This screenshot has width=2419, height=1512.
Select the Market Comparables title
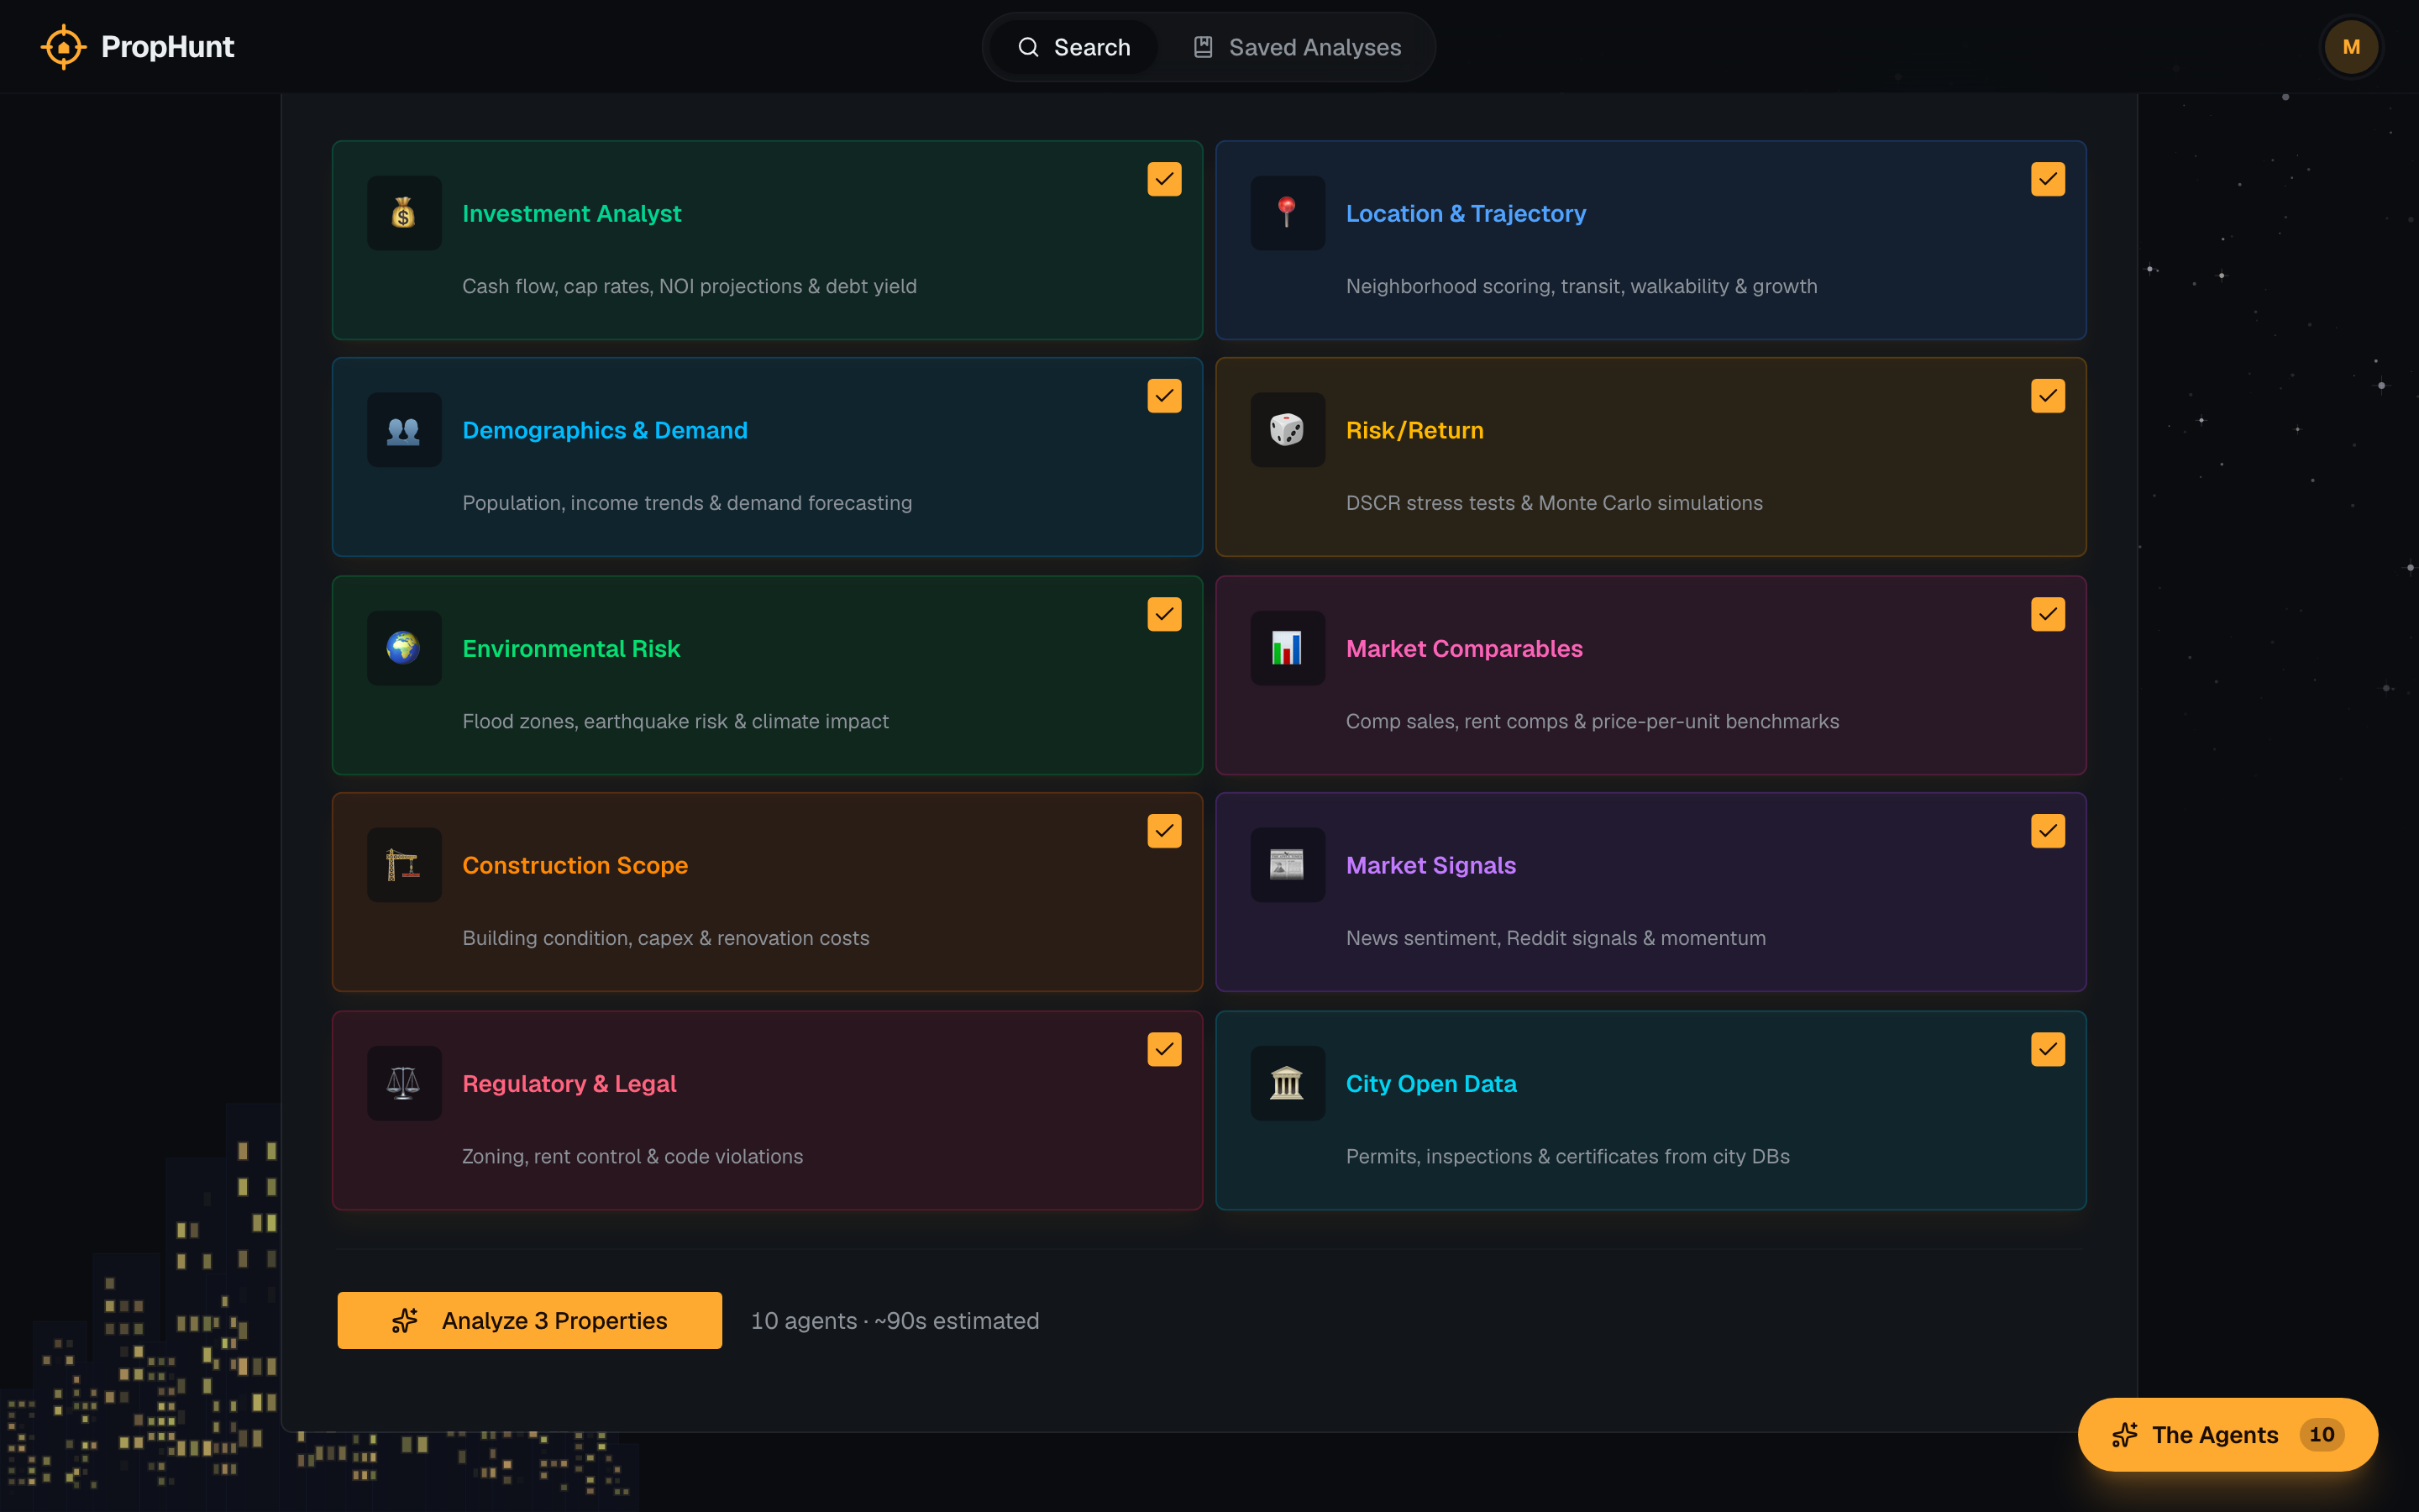[1464, 648]
